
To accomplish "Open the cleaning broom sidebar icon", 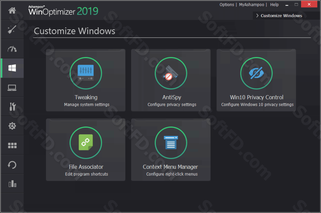I will (12, 29).
